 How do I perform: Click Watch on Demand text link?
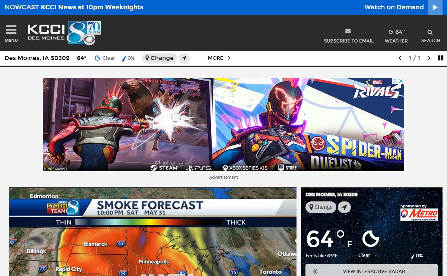[394, 7]
